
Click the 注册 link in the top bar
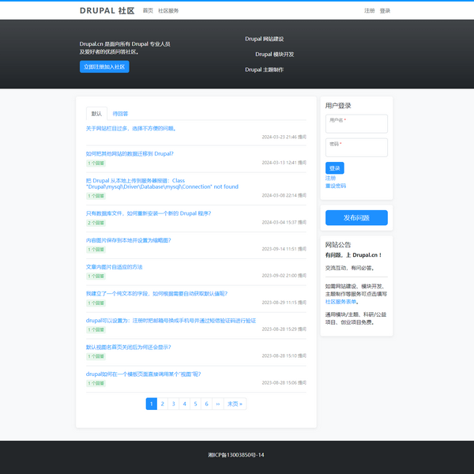(370, 11)
